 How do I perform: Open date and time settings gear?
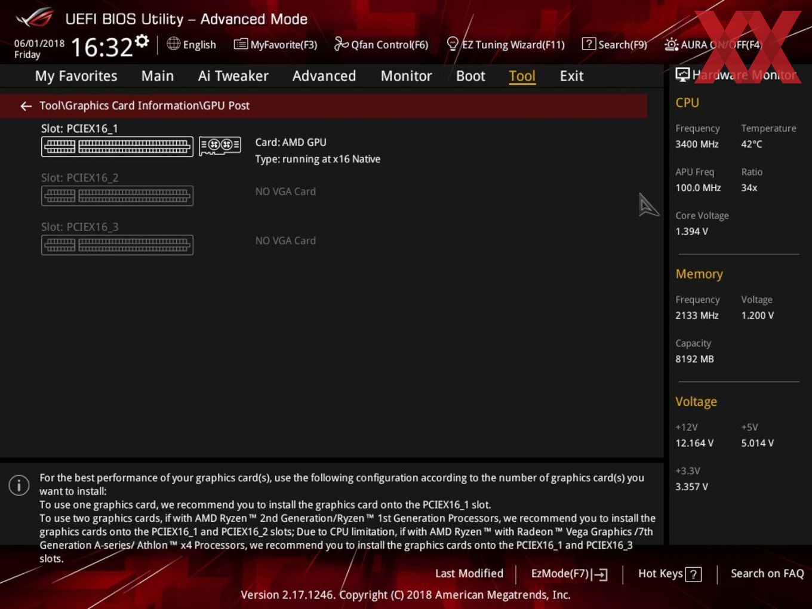[x=142, y=41]
